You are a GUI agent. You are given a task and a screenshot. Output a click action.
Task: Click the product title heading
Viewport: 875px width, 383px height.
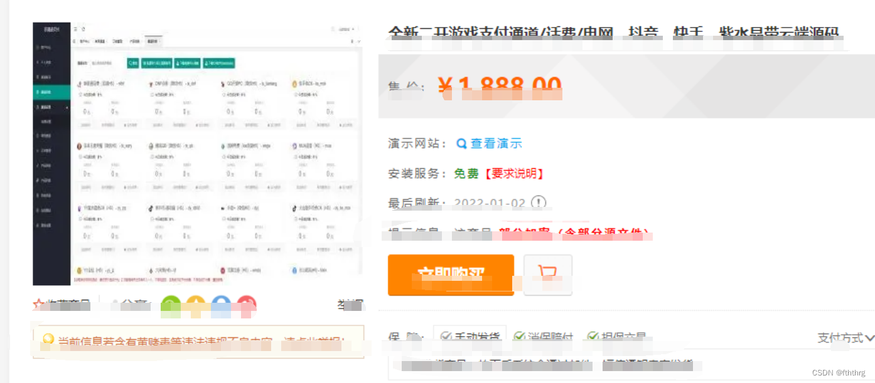(x=614, y=33)
